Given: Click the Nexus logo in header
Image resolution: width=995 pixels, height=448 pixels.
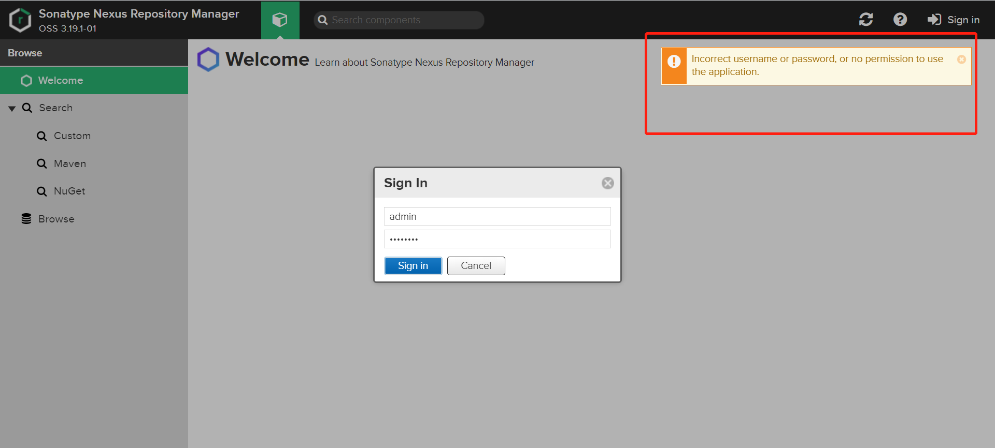Looking at the screenshot, I should 20,20.
